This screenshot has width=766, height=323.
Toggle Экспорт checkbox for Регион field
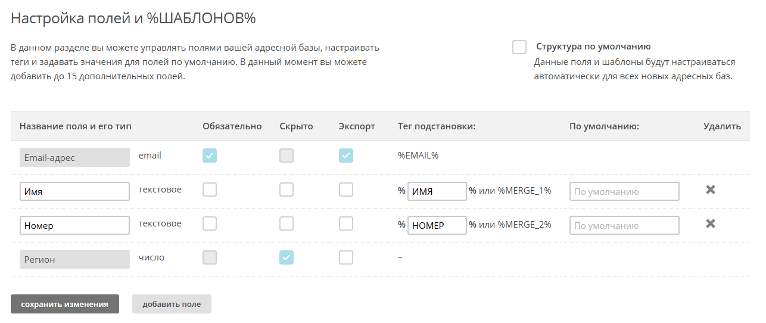(346, 257)
